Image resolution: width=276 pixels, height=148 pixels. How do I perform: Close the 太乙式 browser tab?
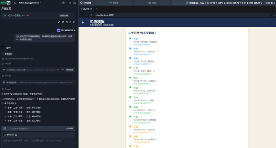(91, 9)
